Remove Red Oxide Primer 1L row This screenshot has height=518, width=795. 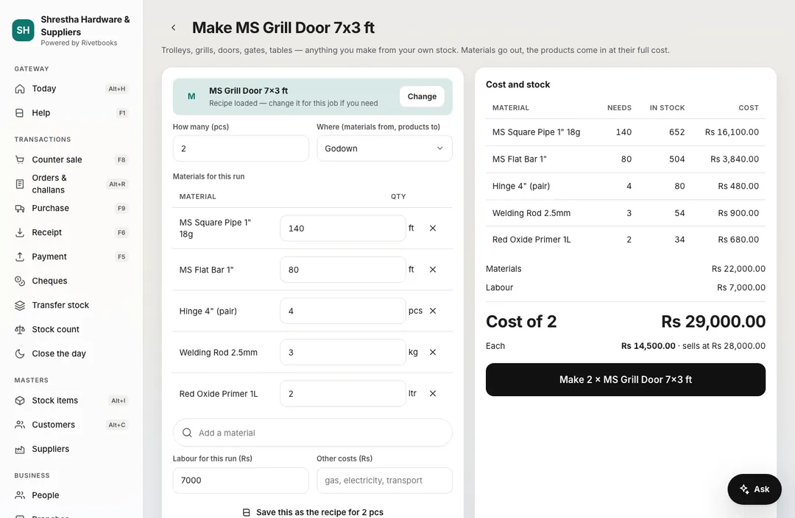click(x=433, y=394)
